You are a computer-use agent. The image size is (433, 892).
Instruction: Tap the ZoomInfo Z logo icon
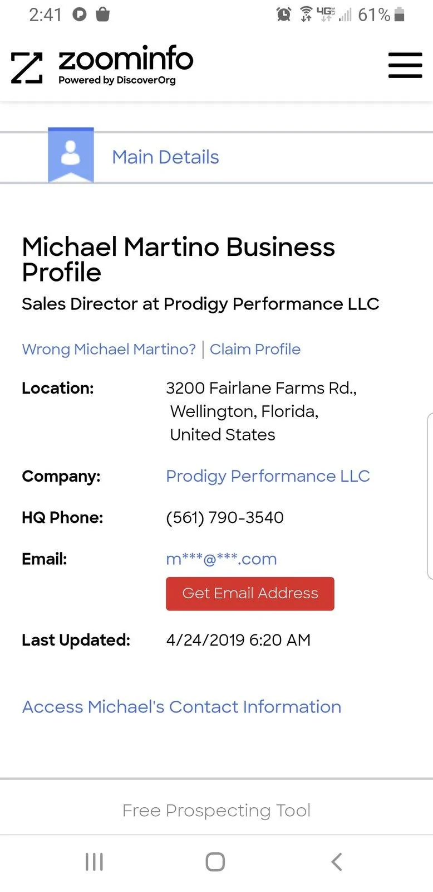coord(27,68)
